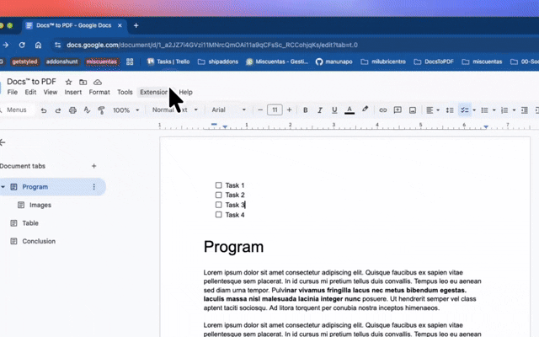Viewport: 539px width, 337px height.
Task: Open spelling and grammar check icon
Action: coord(87,110)
